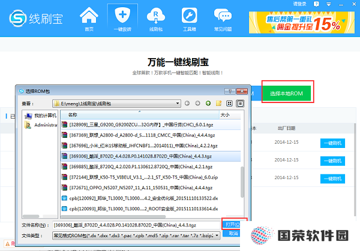
Task: Switch to list view icon in dialog
Action: (229, 104)
